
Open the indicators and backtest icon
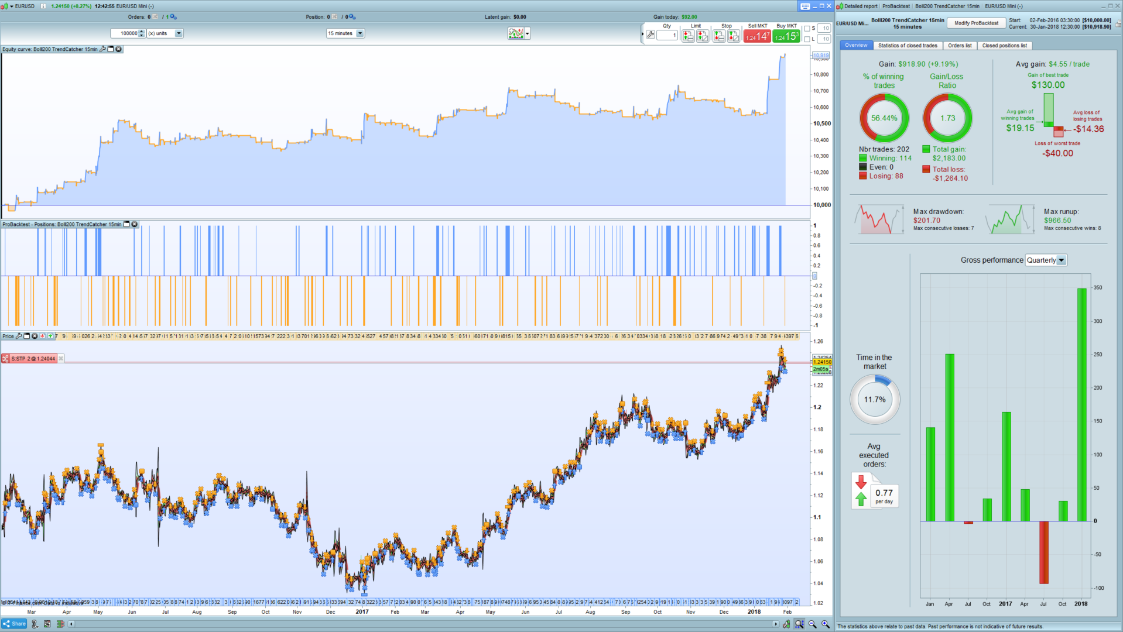(x=516, y=33)
